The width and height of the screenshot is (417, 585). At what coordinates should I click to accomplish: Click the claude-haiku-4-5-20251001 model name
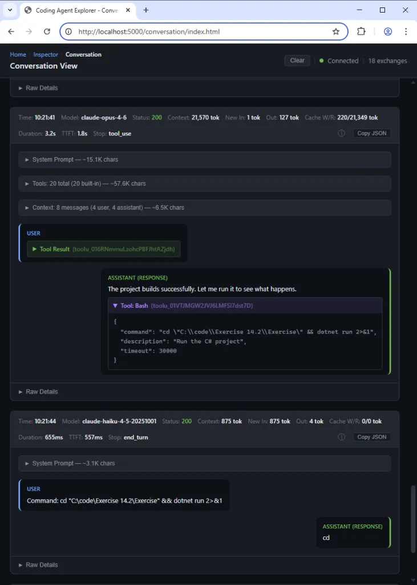(119, 421)
